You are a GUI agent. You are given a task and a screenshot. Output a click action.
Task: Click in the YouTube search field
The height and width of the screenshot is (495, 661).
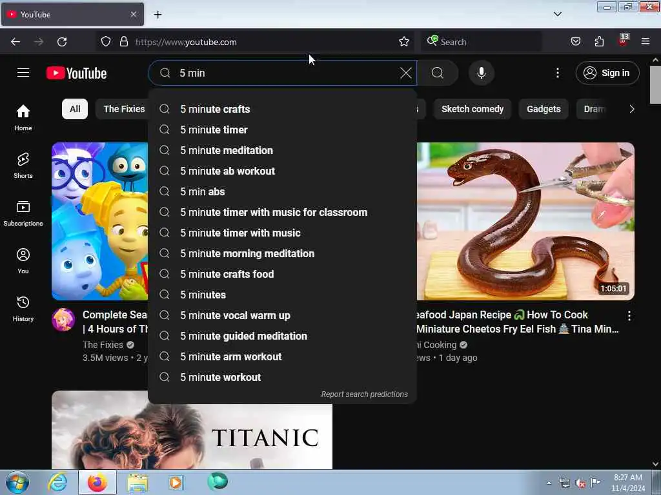(x=283, y=73)
